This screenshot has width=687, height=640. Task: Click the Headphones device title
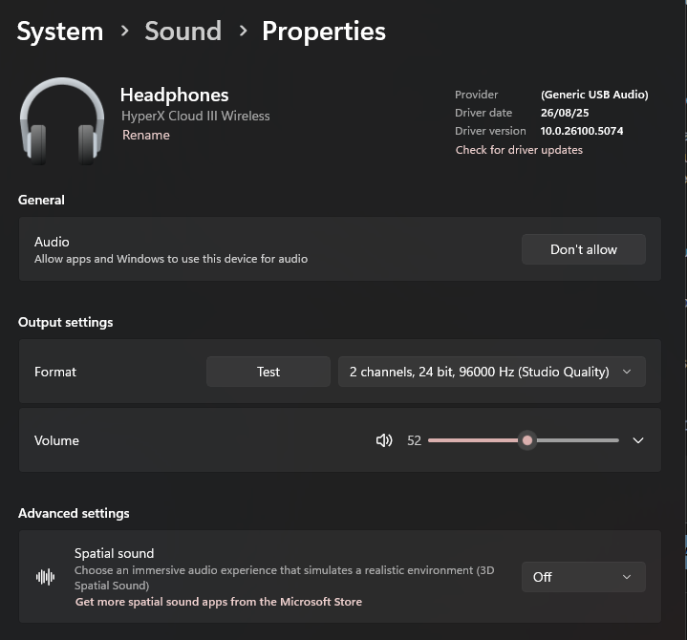coord(175,96)
